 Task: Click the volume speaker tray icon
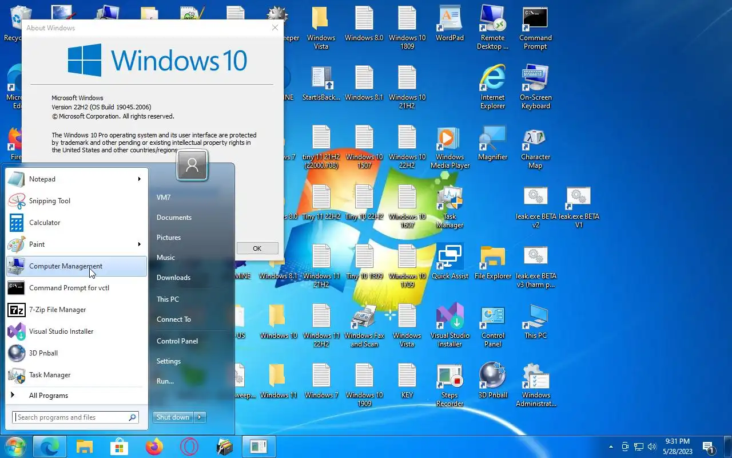652,447
